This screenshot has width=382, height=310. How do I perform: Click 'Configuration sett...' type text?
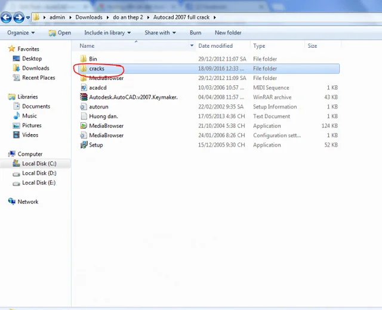point(277,135)
